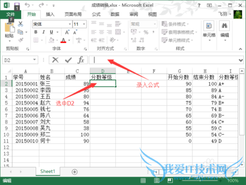Open 单元格样式 cell styles menu

[177, 40]
